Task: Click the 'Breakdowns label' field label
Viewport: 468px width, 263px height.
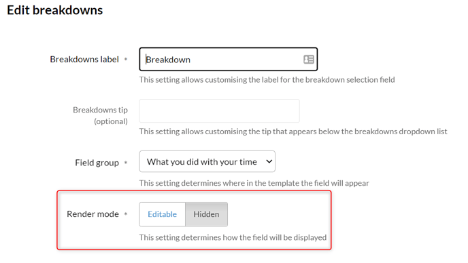Action: pyautogui.click(x=84, y=59)
